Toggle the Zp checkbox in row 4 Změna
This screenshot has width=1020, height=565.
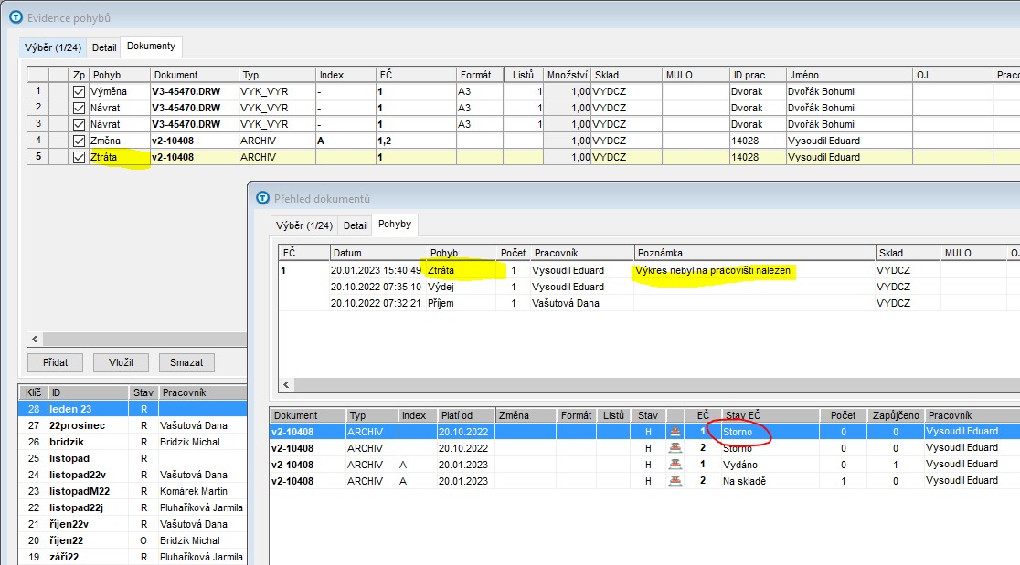[x=79, y=141]
